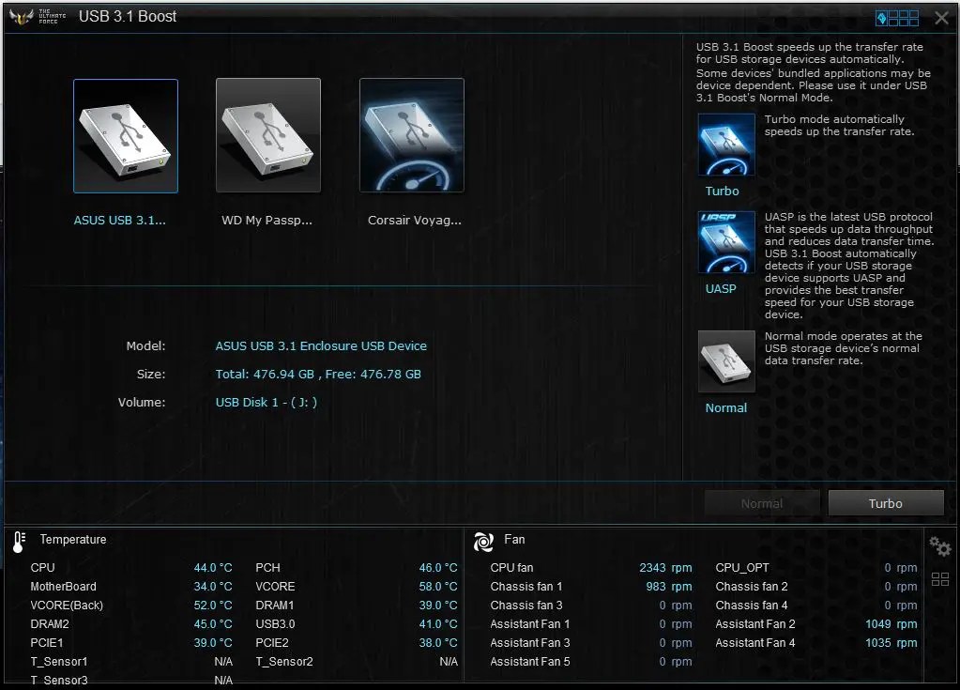
Task: Click the greyed-out Normal button
Action: pyautogui.click(x=762, y=503)
